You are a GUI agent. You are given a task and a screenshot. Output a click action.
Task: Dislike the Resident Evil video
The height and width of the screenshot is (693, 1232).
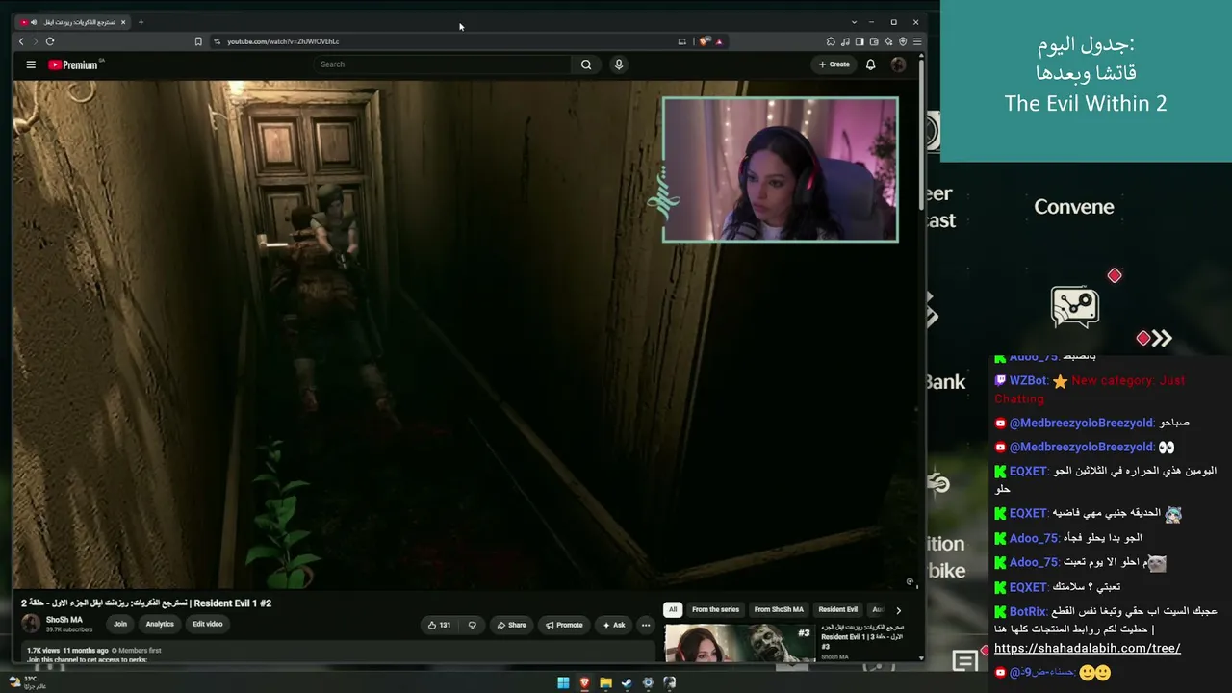click(472, 625)
